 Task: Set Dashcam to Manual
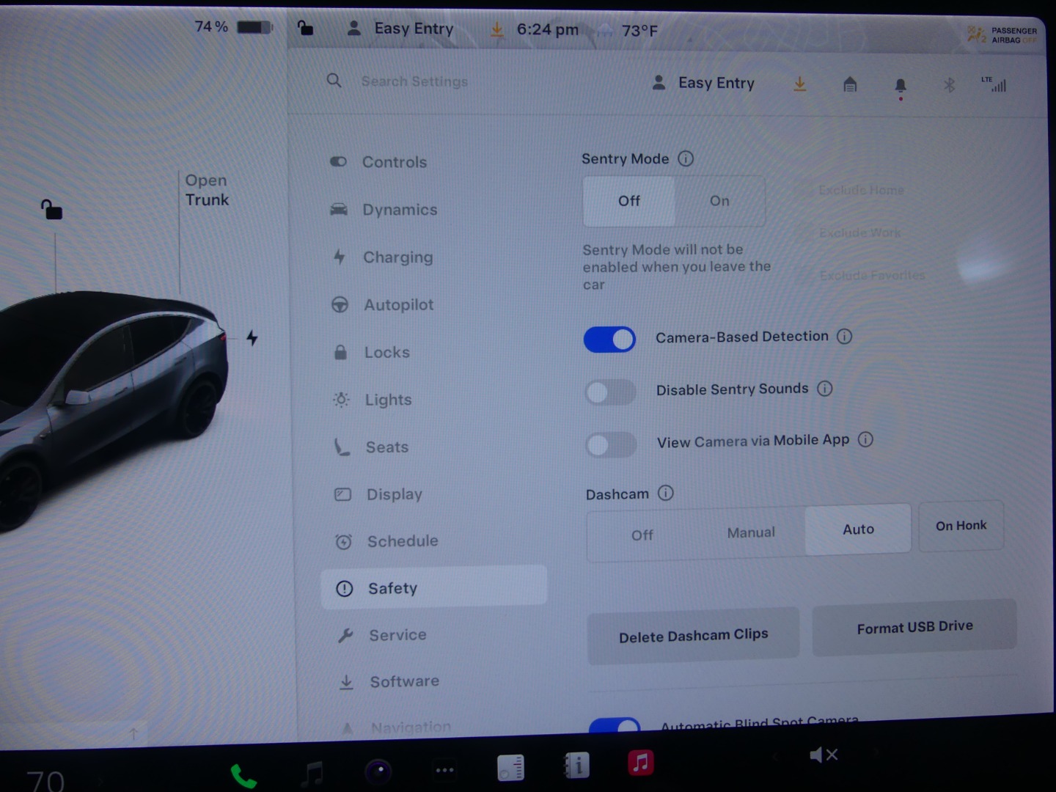pos(750,533)
